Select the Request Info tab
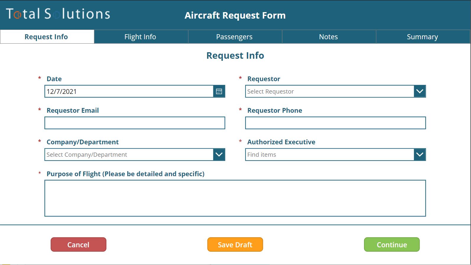 tap(46, 37)
